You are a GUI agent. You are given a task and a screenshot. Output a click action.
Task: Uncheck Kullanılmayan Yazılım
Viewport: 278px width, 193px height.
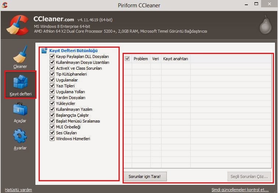52,109
